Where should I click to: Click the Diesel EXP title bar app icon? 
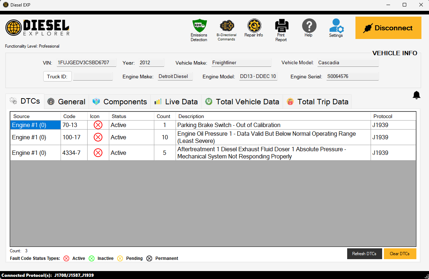(5, 5)
